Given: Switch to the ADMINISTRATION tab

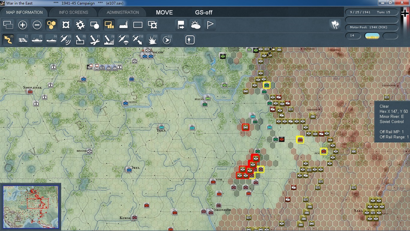Looking at the screenshot, I should coord(123,12).
